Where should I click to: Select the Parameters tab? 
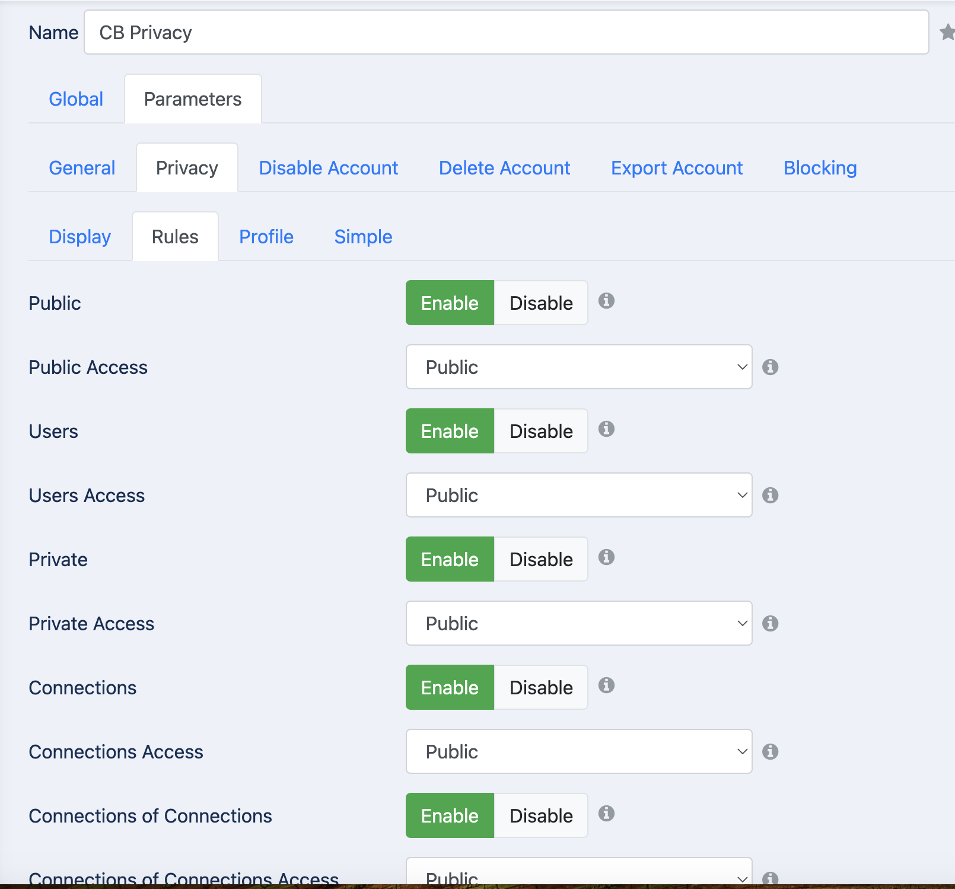(x=193, y=99)
